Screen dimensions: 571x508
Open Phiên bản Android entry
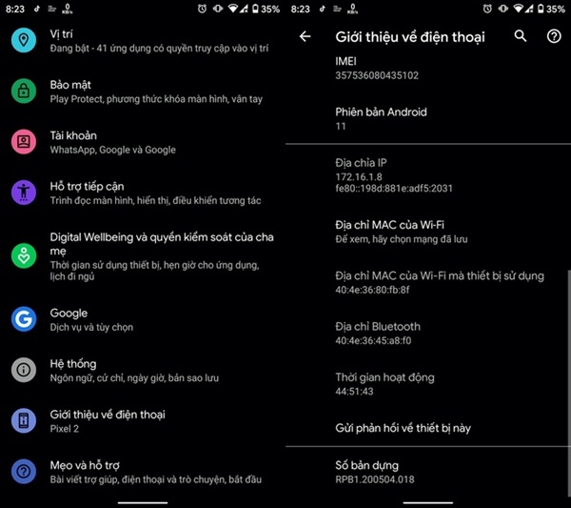click(x=381, y=118)
